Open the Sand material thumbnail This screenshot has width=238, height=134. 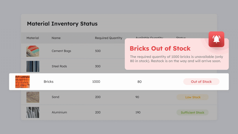(33, 97)
